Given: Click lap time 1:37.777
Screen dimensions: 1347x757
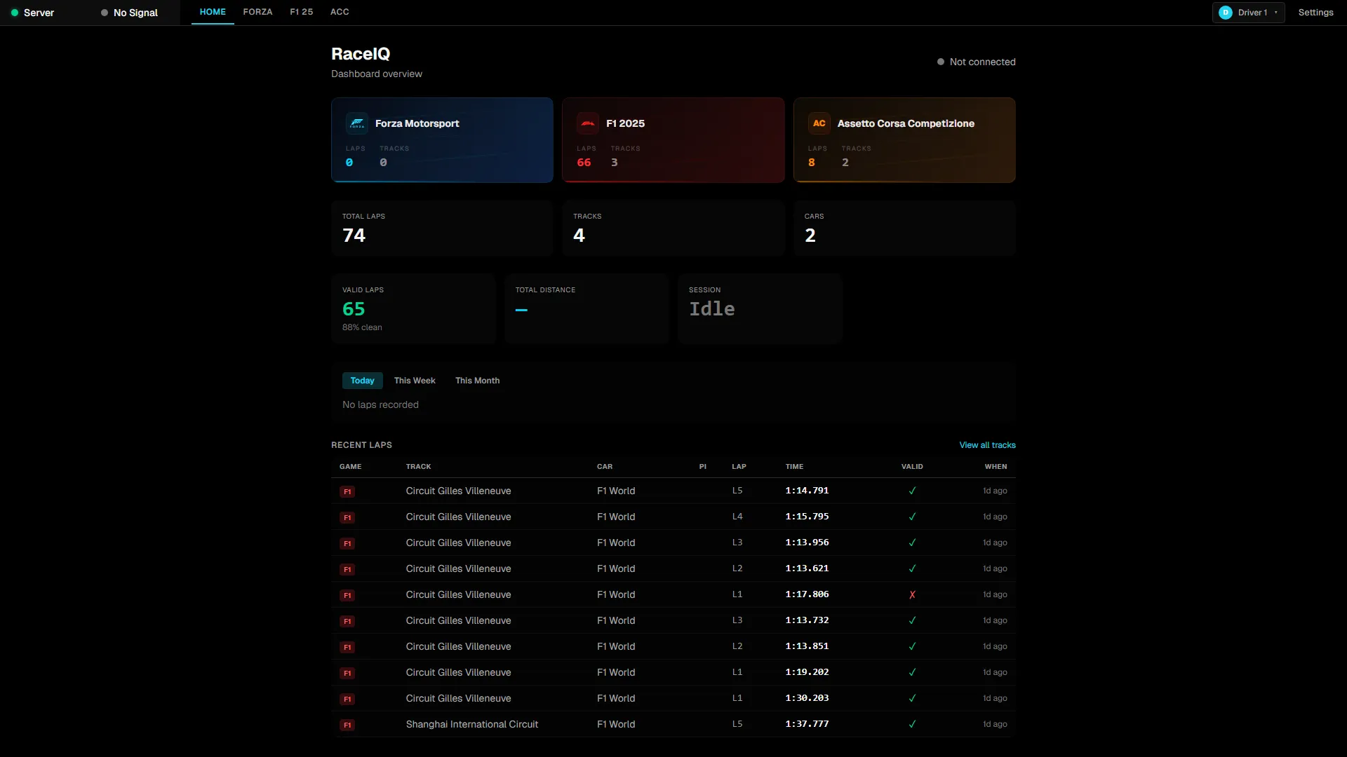Looking at the screenshot, I should pyautogui.click(x=807, y=724).
